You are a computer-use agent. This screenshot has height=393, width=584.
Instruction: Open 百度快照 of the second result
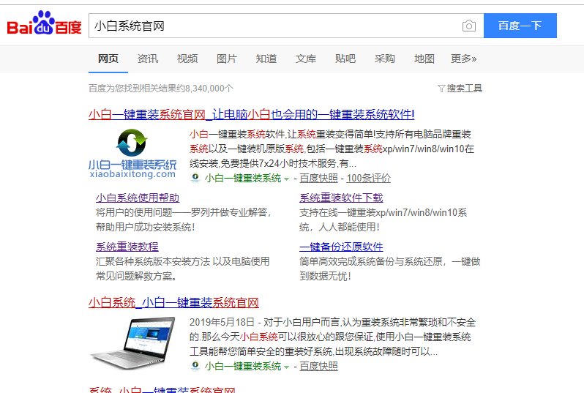(x=318, y=366)
